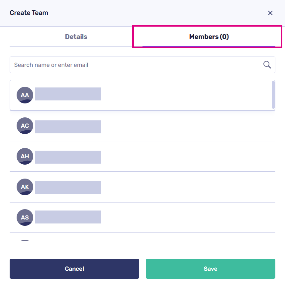285x286 pixels.
Task: Click the AA member avatar
Action: tap(25, 95)
